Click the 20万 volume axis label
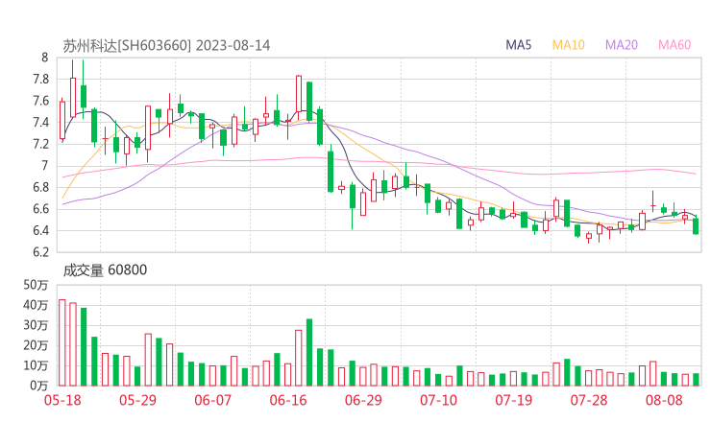This screenshot has height=422, width=711. coord(36,345)
